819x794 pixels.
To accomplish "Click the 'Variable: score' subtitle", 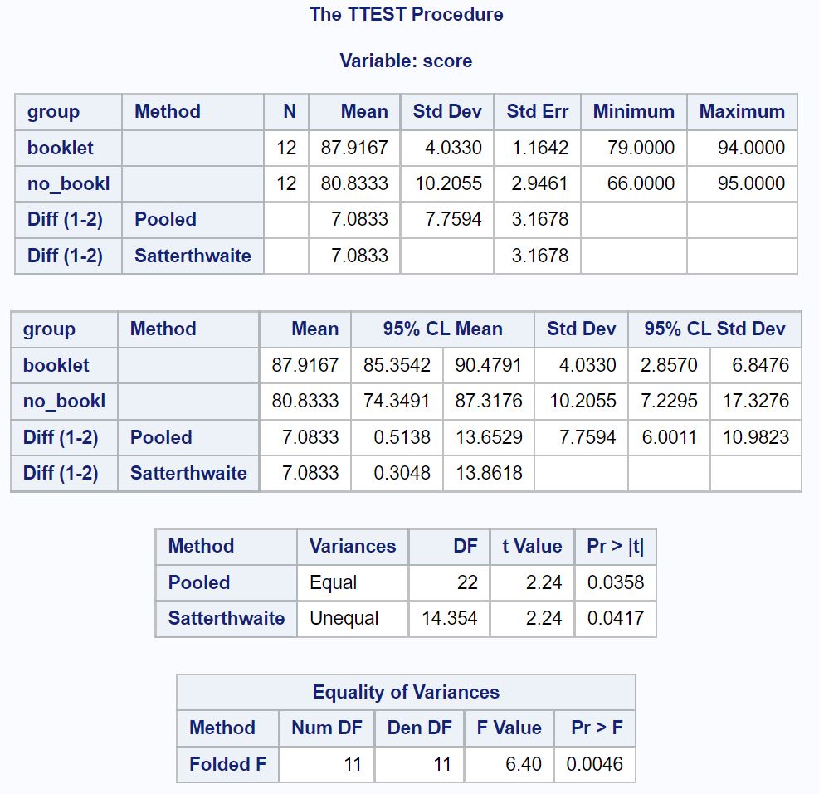I will (x=406, y=61).
